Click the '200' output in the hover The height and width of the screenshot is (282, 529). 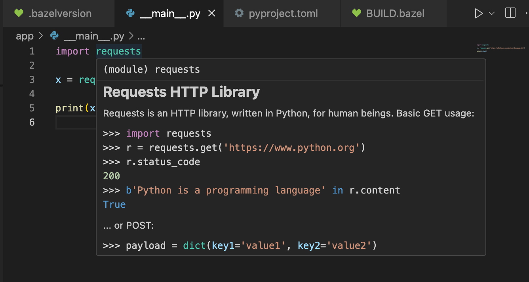(111, 176)
